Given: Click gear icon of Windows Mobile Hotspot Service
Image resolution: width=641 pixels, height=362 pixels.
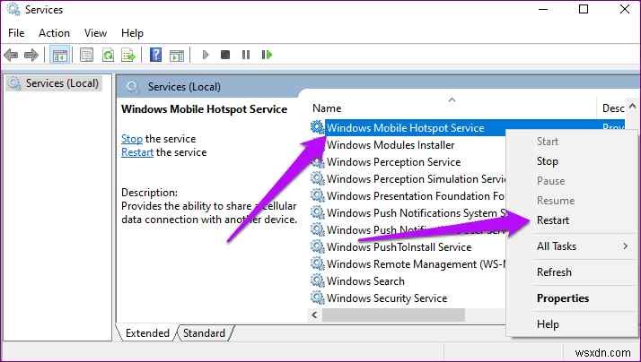Looking at the screenshot, I should click(x=317, y=127).
